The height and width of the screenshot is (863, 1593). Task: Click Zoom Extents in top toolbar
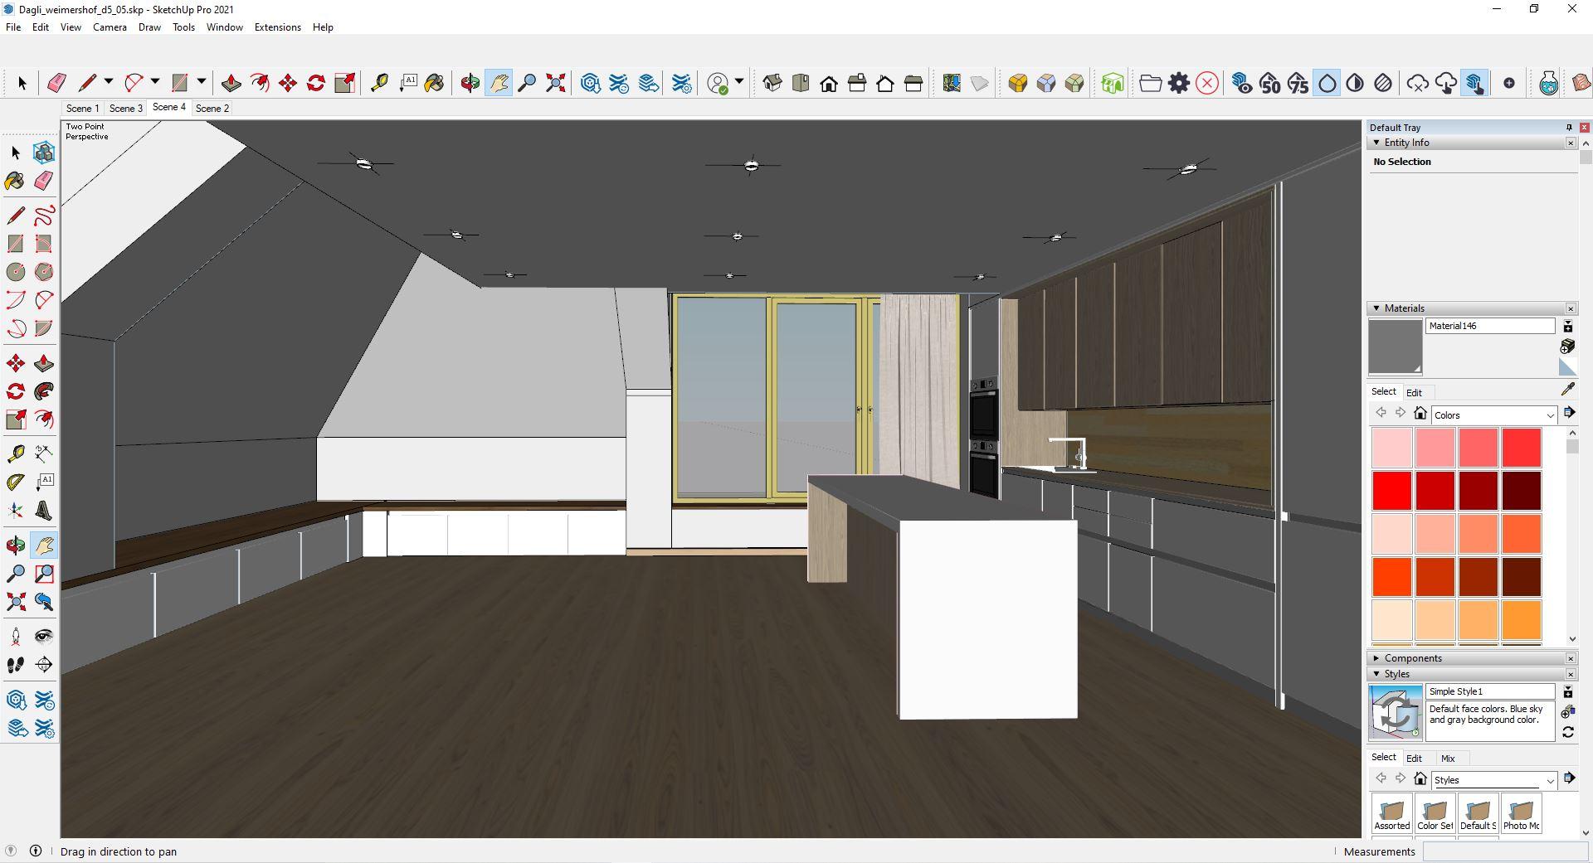pos(555,83)
